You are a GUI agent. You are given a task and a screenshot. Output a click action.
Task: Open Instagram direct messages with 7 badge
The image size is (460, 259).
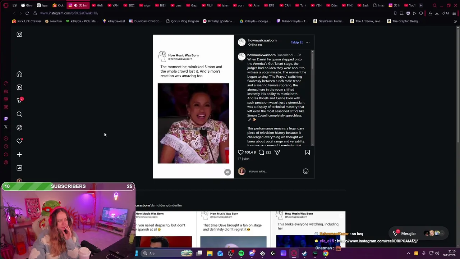pos(19,101)
